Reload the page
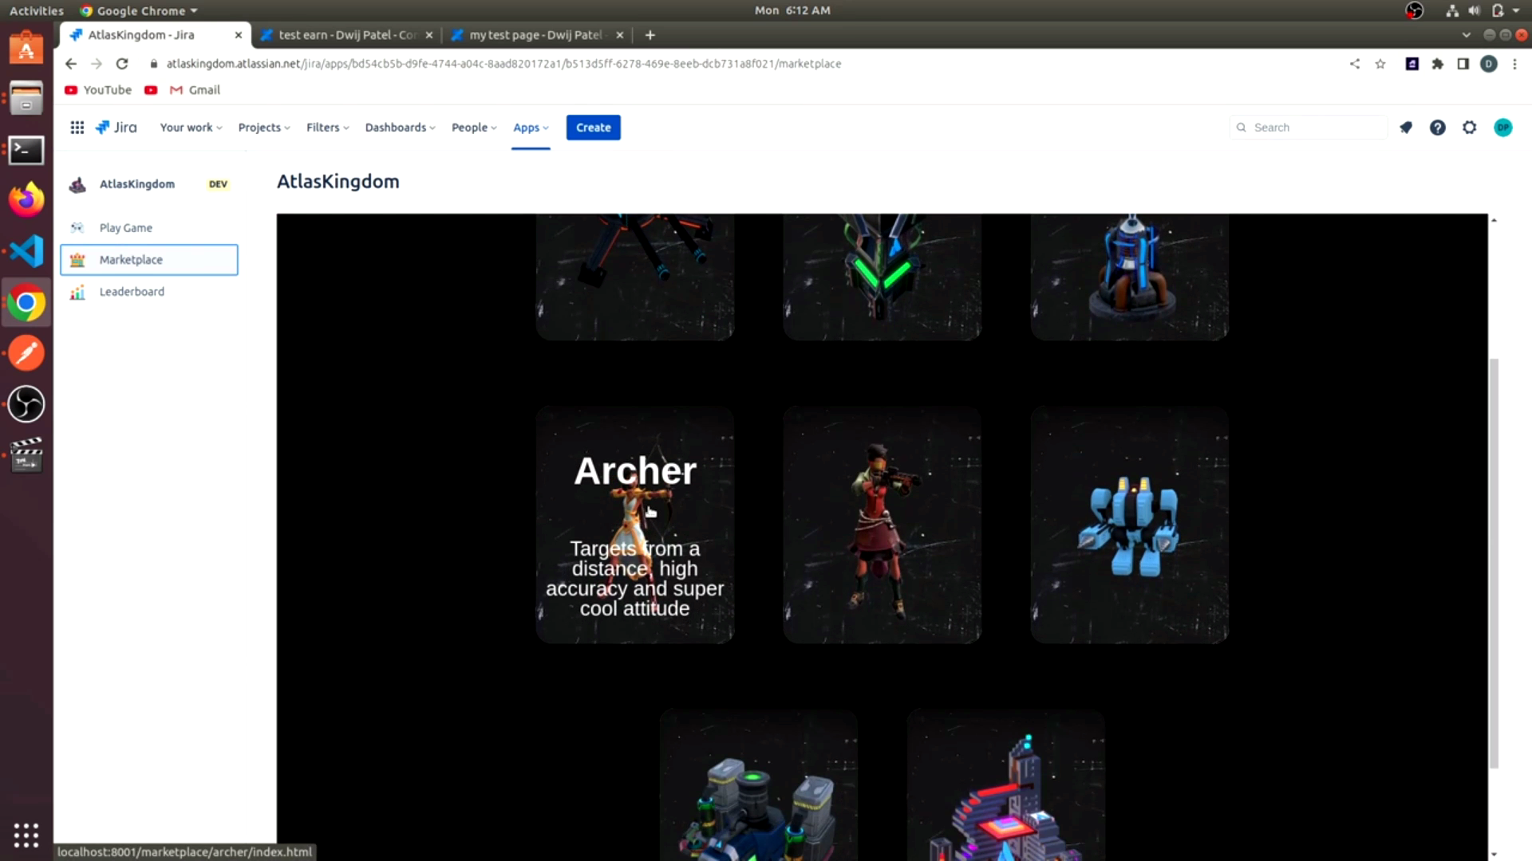Image resolution: width=1532 pixels, height=861 pixels. (x=122, y=64)
